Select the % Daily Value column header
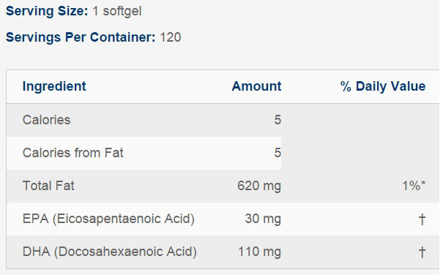The height and width of the screenshot is (275, 443). pyautogui.click(x=383, y=86)
